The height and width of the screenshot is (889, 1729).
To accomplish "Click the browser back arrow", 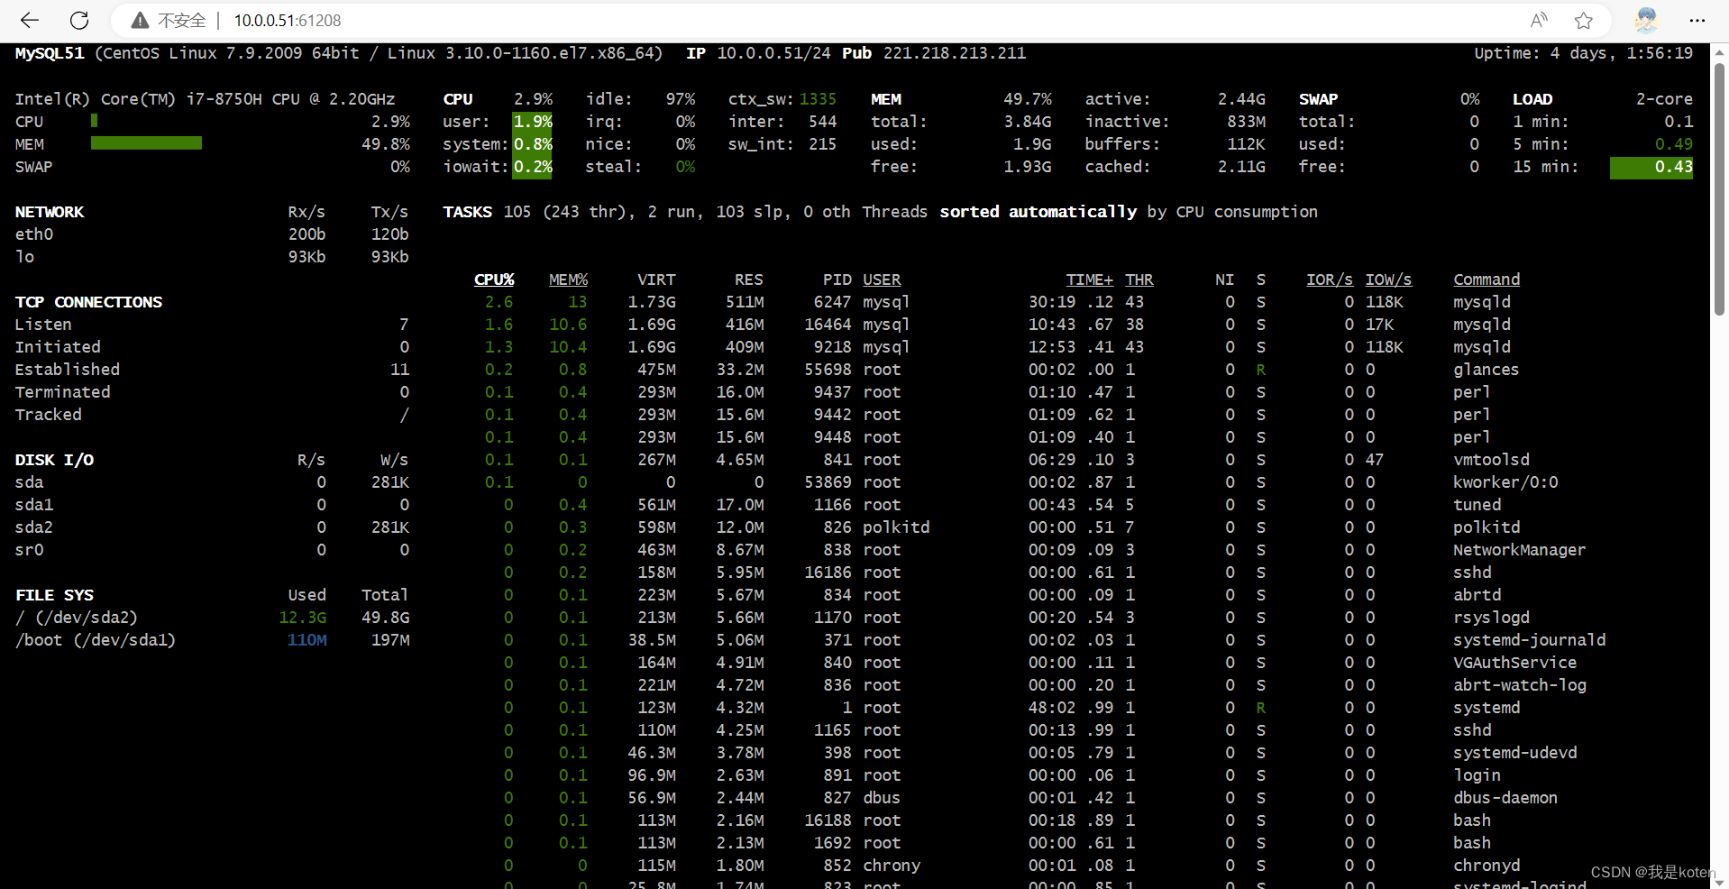I will tap(30, 20).
